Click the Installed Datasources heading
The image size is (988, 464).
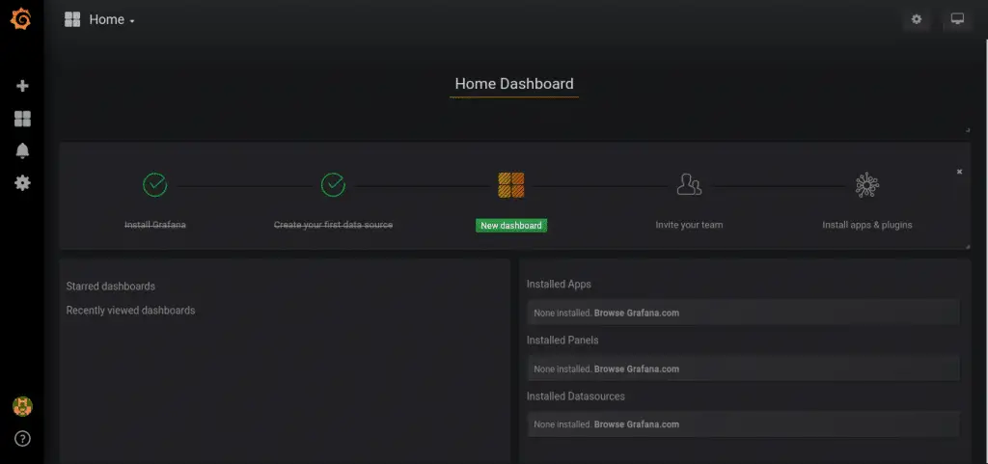point(576,396)
